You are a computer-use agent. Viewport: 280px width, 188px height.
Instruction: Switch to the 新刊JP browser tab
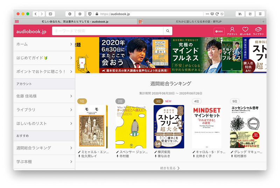pos(198,22)
